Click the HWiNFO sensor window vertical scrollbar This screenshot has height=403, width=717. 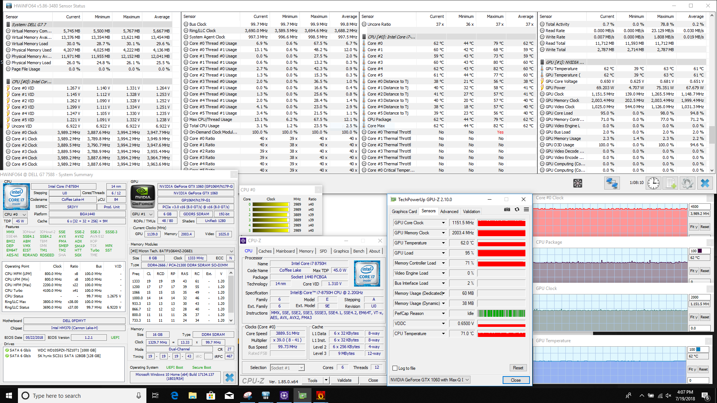(712, 93)
